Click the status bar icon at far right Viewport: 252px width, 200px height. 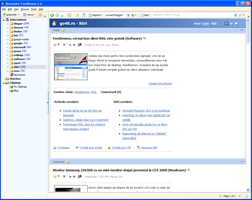pos(246,196)
